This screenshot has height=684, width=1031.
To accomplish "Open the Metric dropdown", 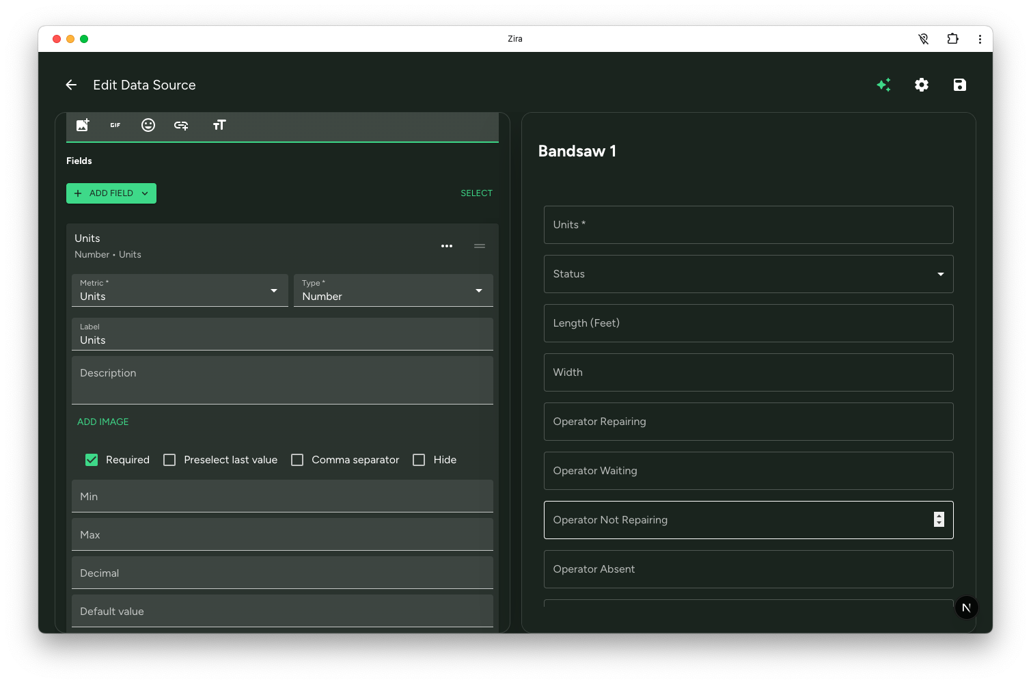I will (x=180, y=290).
